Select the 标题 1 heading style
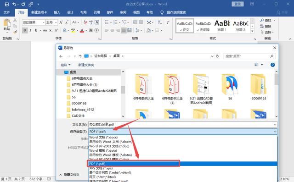Image resolution: width=294 pixels, height=182 pixels. (x=222, y=26)
